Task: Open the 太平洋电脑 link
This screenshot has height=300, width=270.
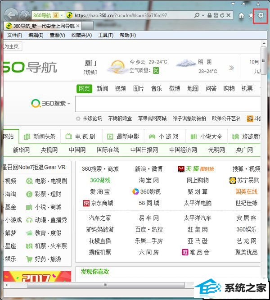Action: coord(198,203)
